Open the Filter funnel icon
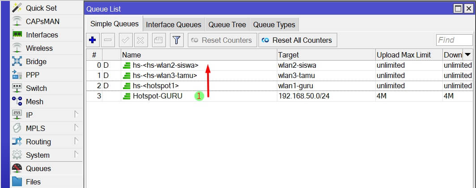 click(176, 40)
